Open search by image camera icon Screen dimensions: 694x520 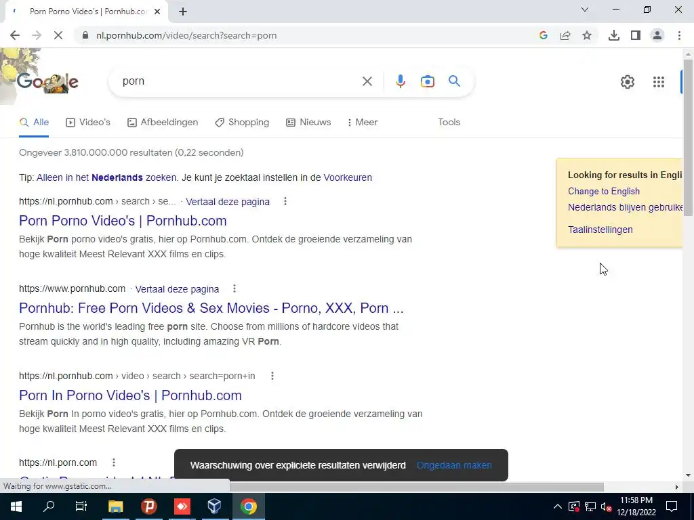(x=428, y=81)
